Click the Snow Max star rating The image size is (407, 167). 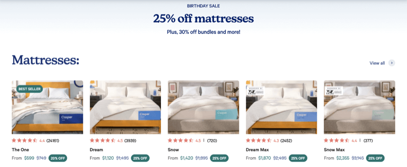click(336, 141)
